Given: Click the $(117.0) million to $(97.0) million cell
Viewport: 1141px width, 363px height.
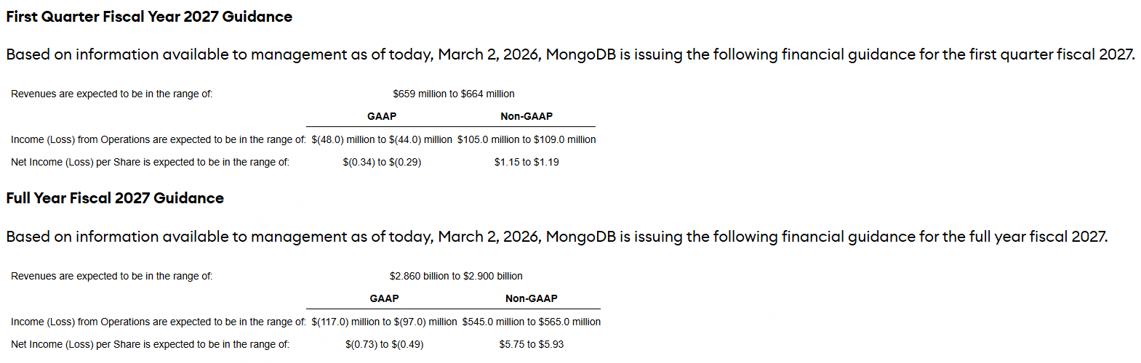Looking at the screenshot, I should pyautogui.click(x=384, y=322).
